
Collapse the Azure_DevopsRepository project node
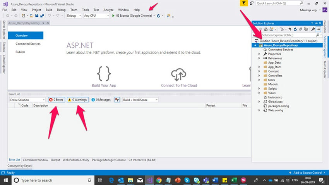(255, 45)
